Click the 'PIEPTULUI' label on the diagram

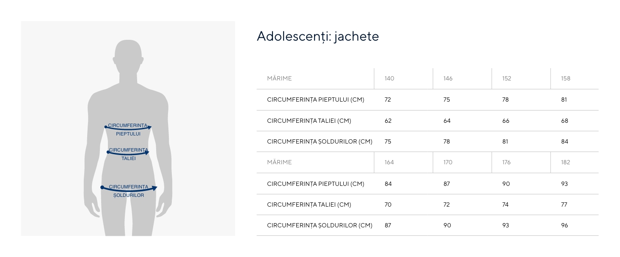(x=128, y=134)
